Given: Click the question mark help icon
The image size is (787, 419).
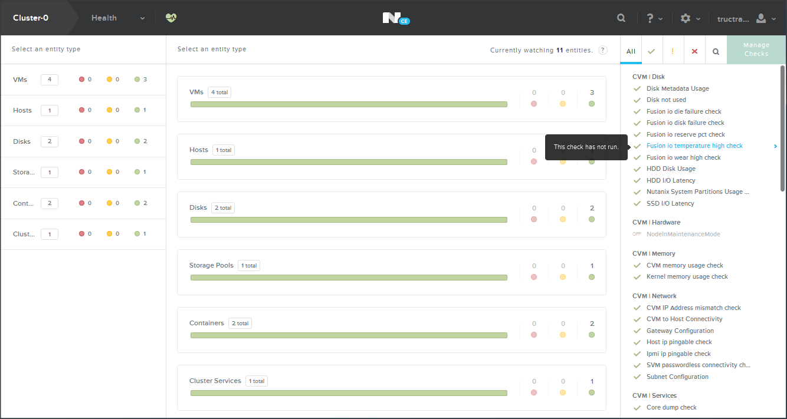Looking at the screenshot, I should pyautogui.click(x=650, y=18).
